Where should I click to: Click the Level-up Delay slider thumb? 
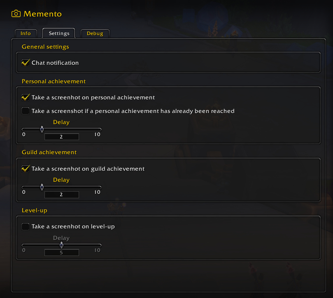tap(61, 245)
